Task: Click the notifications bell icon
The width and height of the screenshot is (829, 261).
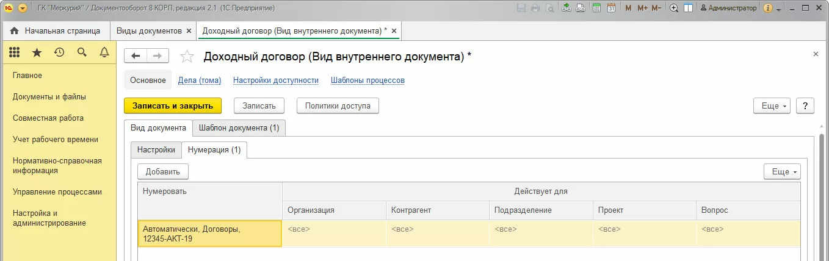Action: [x=104, y=53]
